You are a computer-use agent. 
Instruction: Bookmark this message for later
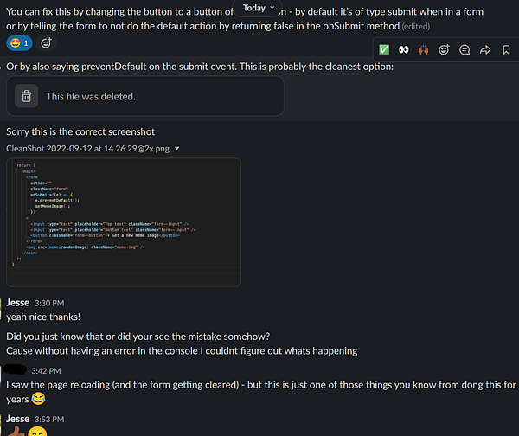point(505,50)
